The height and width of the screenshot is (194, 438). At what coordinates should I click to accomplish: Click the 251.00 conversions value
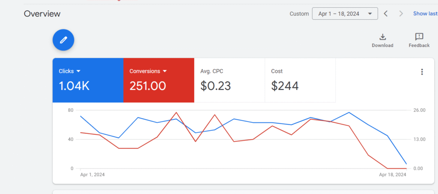tap(148, 86)
